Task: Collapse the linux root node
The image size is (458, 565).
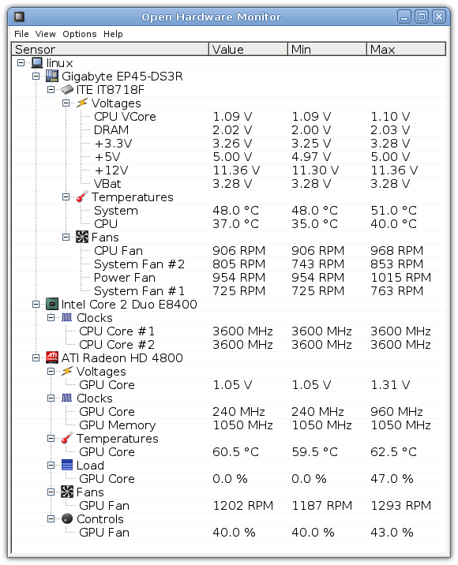Action: click(x=21, y=62)
